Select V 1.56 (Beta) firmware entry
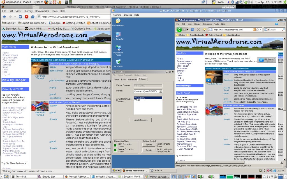The height and width of the screenshot is (179, 287). pyautogui.click(x=148, y=98)
